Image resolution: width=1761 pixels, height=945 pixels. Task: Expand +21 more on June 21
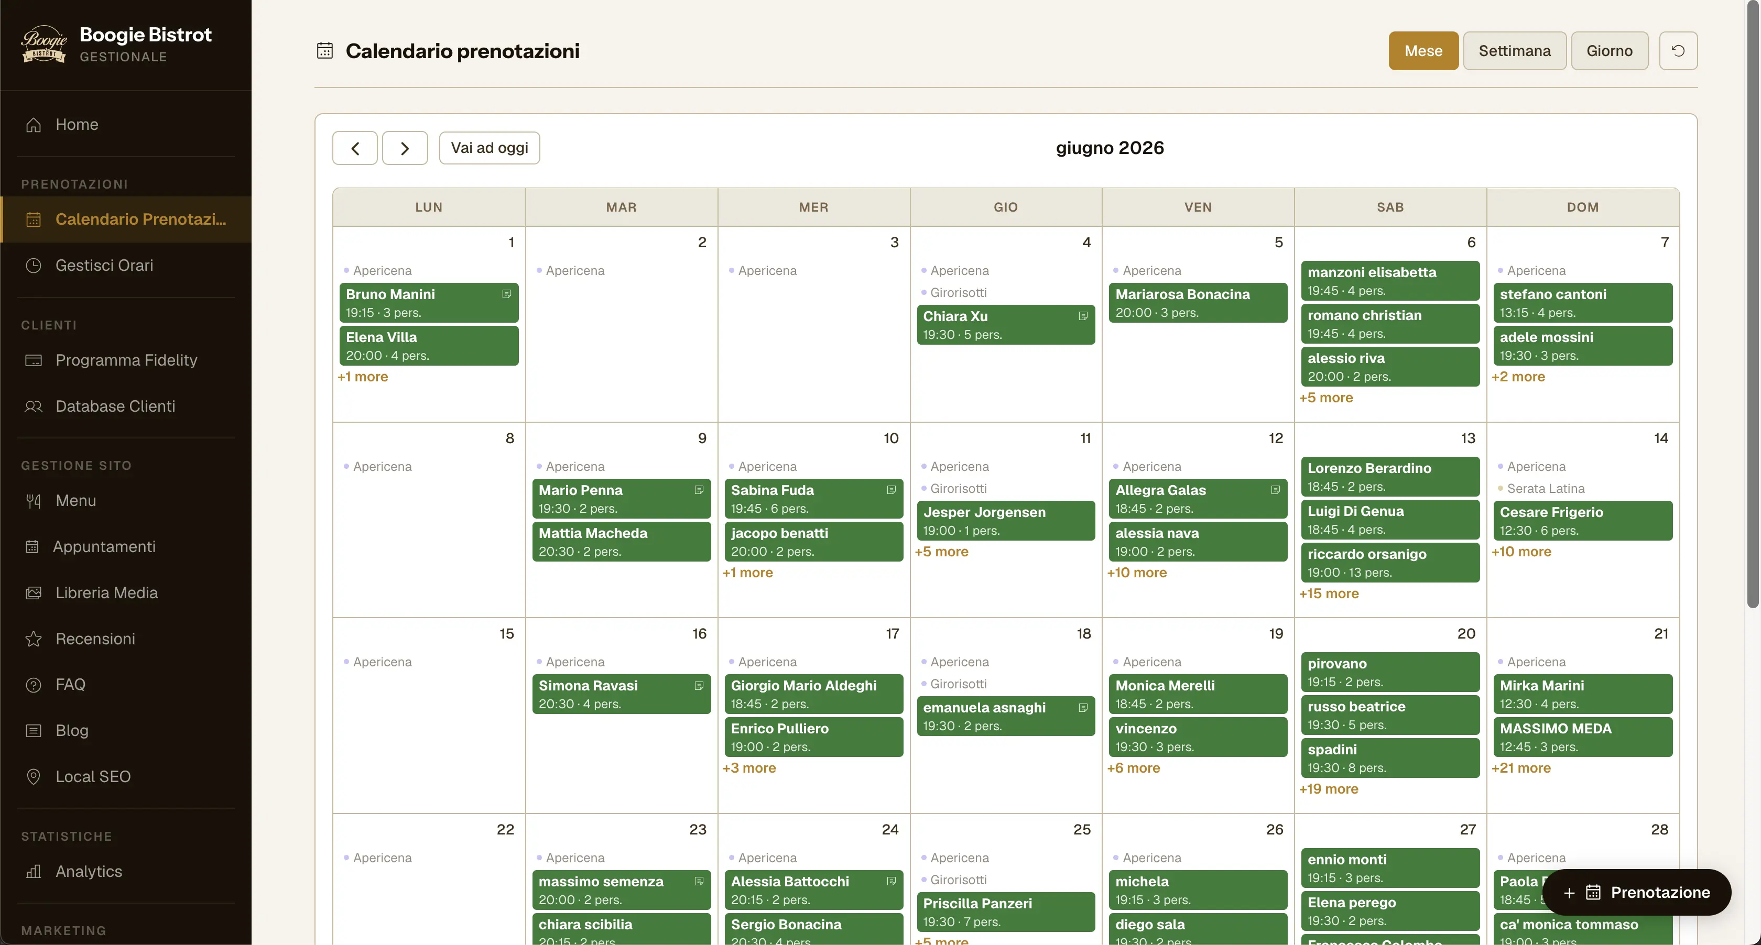(1521, 768)
